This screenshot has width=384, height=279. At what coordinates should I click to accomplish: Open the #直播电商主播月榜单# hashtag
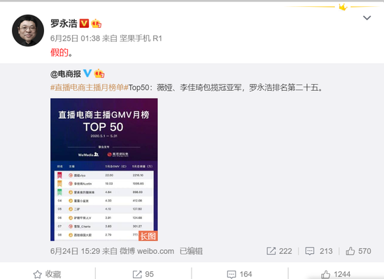pyautogui.click(x=90, y=87)
